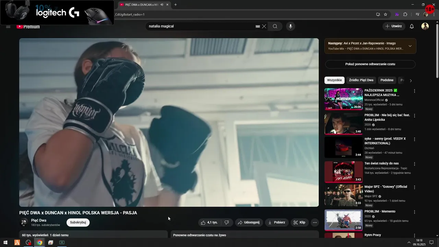Subscribe with the Subskrybuj button

78,222
